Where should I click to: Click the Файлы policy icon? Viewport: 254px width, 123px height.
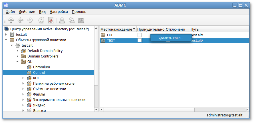pos(29,94)
